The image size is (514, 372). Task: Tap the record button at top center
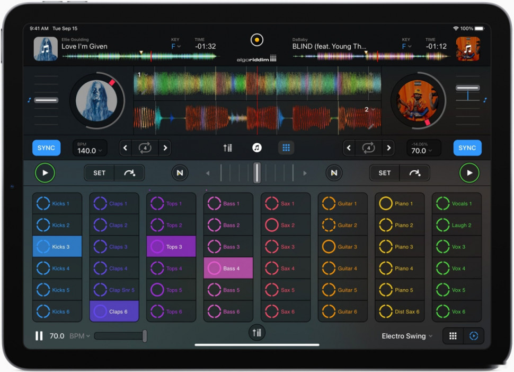(x=257, y=40)
